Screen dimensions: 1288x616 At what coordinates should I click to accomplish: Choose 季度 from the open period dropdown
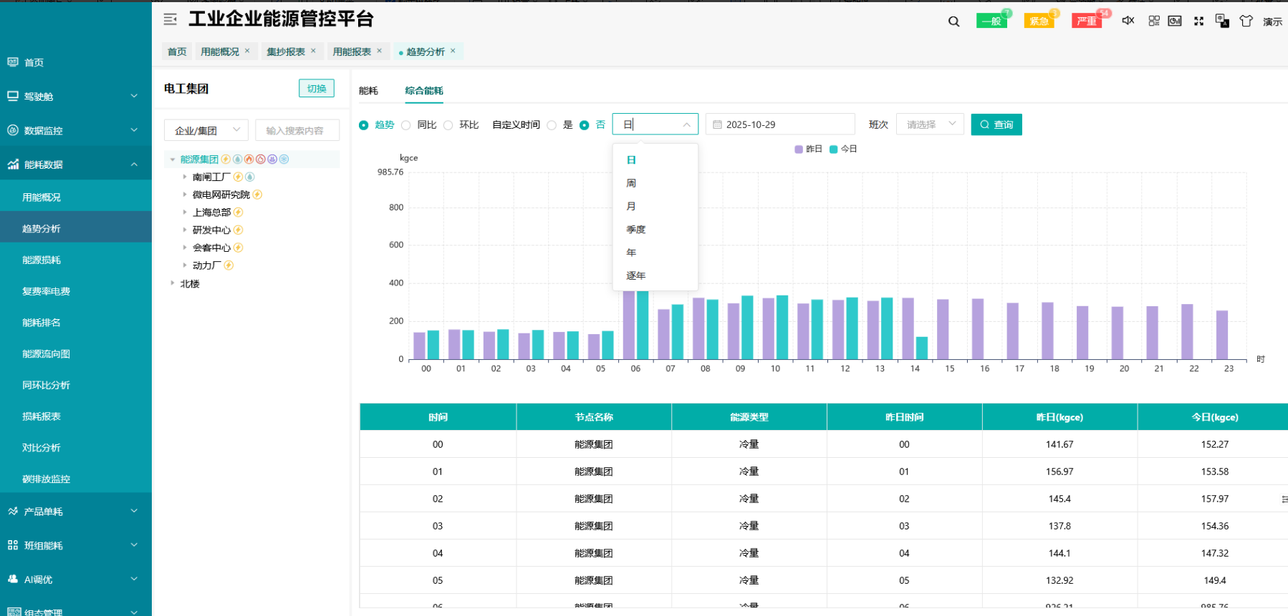636,230
